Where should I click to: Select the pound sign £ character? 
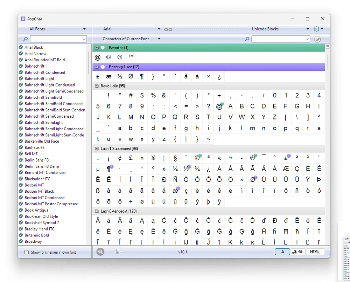[x=131, y=158]
